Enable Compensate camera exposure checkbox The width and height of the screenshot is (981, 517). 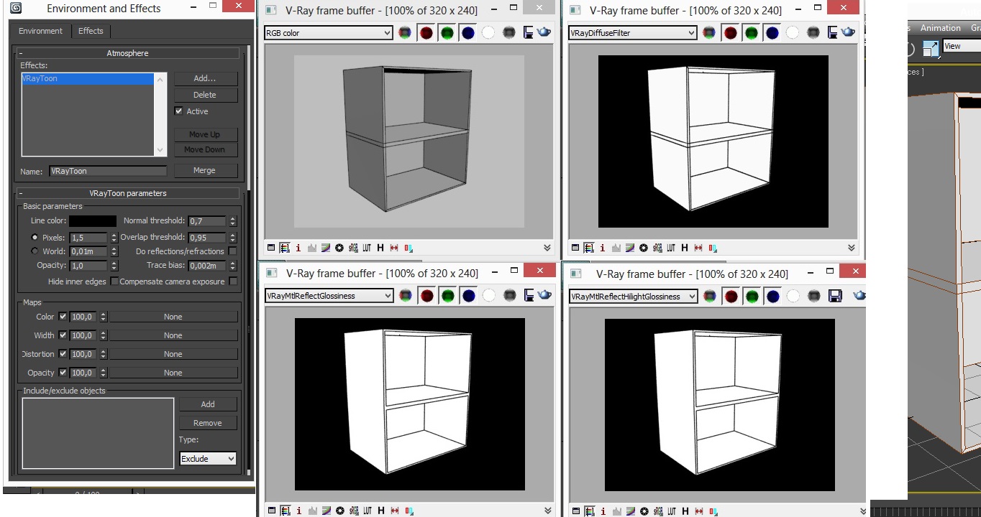[233, 281]
